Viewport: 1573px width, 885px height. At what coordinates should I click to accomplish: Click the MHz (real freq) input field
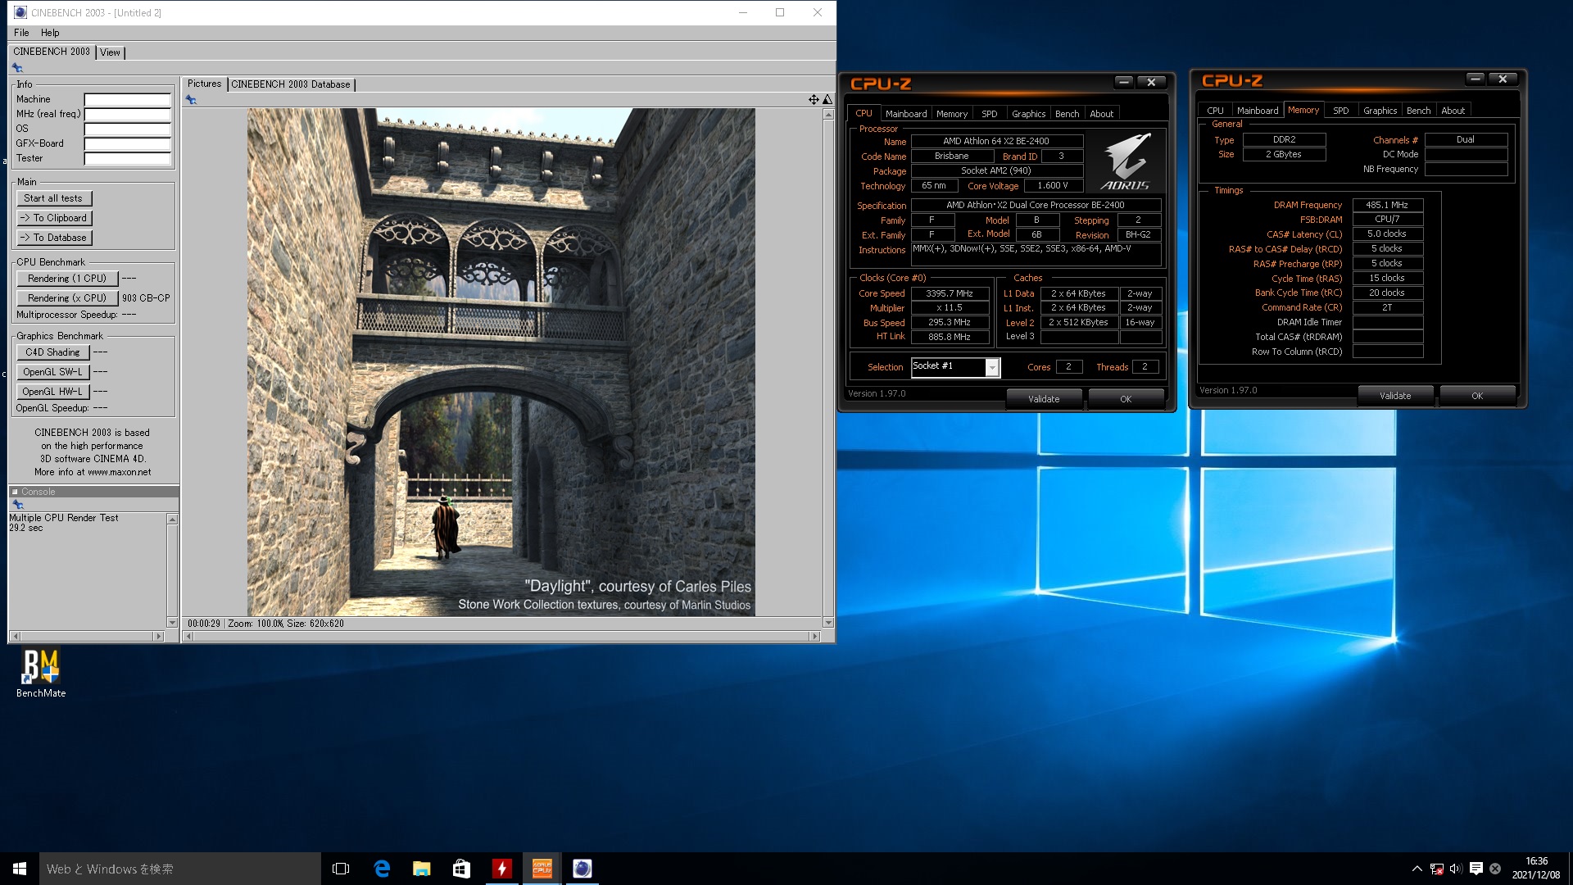[127, 115]
